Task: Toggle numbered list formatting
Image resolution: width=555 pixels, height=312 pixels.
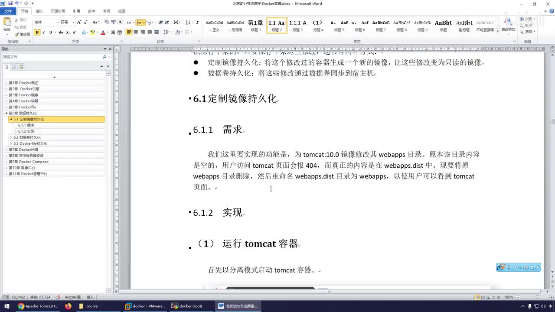Action: tap(139, 22)
